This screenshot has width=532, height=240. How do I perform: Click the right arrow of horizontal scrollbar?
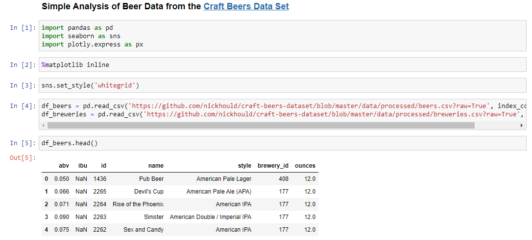[522, 125]
